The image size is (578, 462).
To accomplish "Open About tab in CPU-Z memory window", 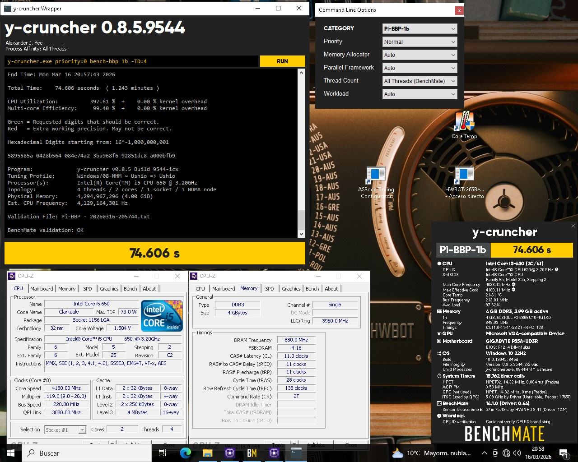I will (x=331, y=289).
